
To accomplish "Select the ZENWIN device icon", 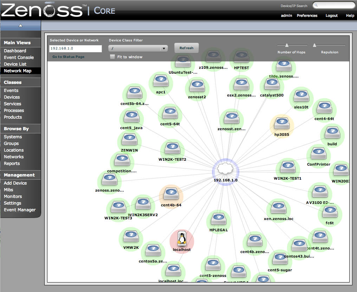I will (129, 140).
